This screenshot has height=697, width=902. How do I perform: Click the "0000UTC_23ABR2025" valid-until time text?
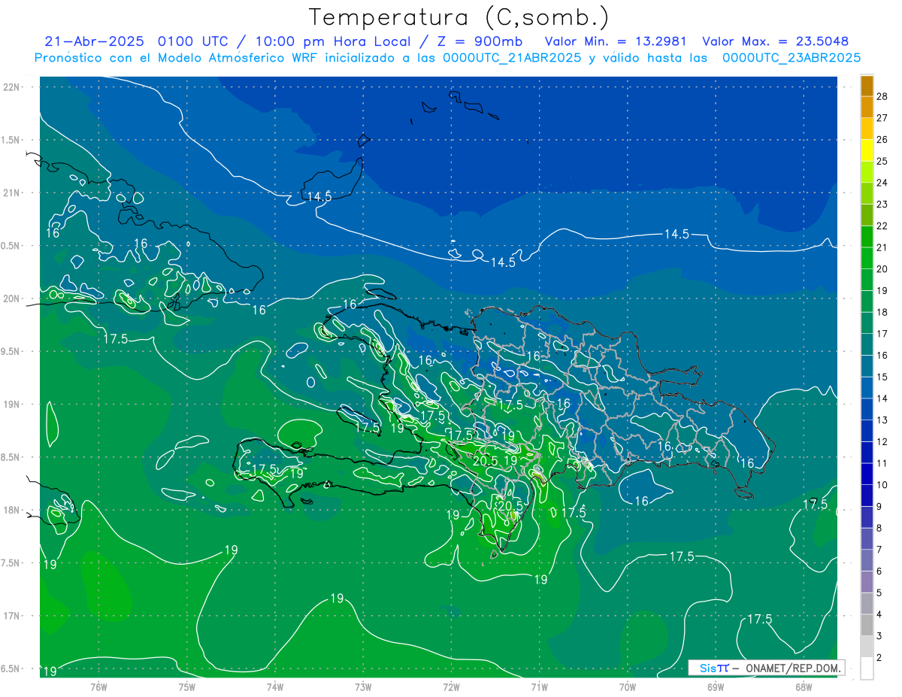(792, 57)
